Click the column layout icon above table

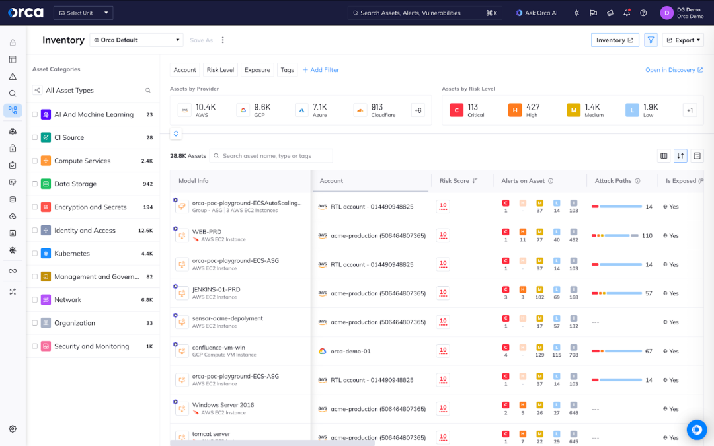[x=664, y=156]
